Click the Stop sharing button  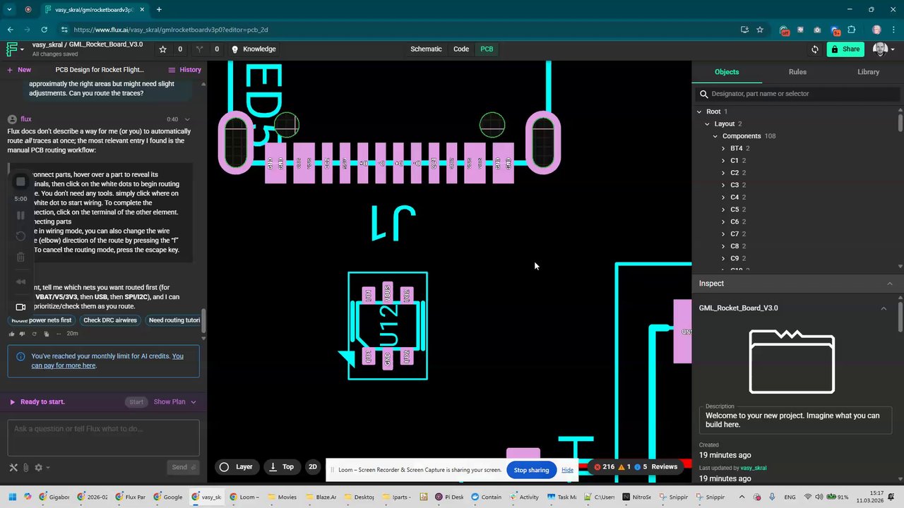[x=531, y=470]
